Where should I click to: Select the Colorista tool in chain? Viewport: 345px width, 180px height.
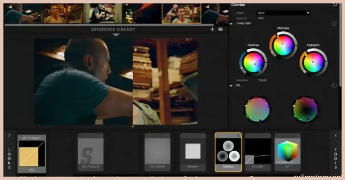(x=228, y=152)
